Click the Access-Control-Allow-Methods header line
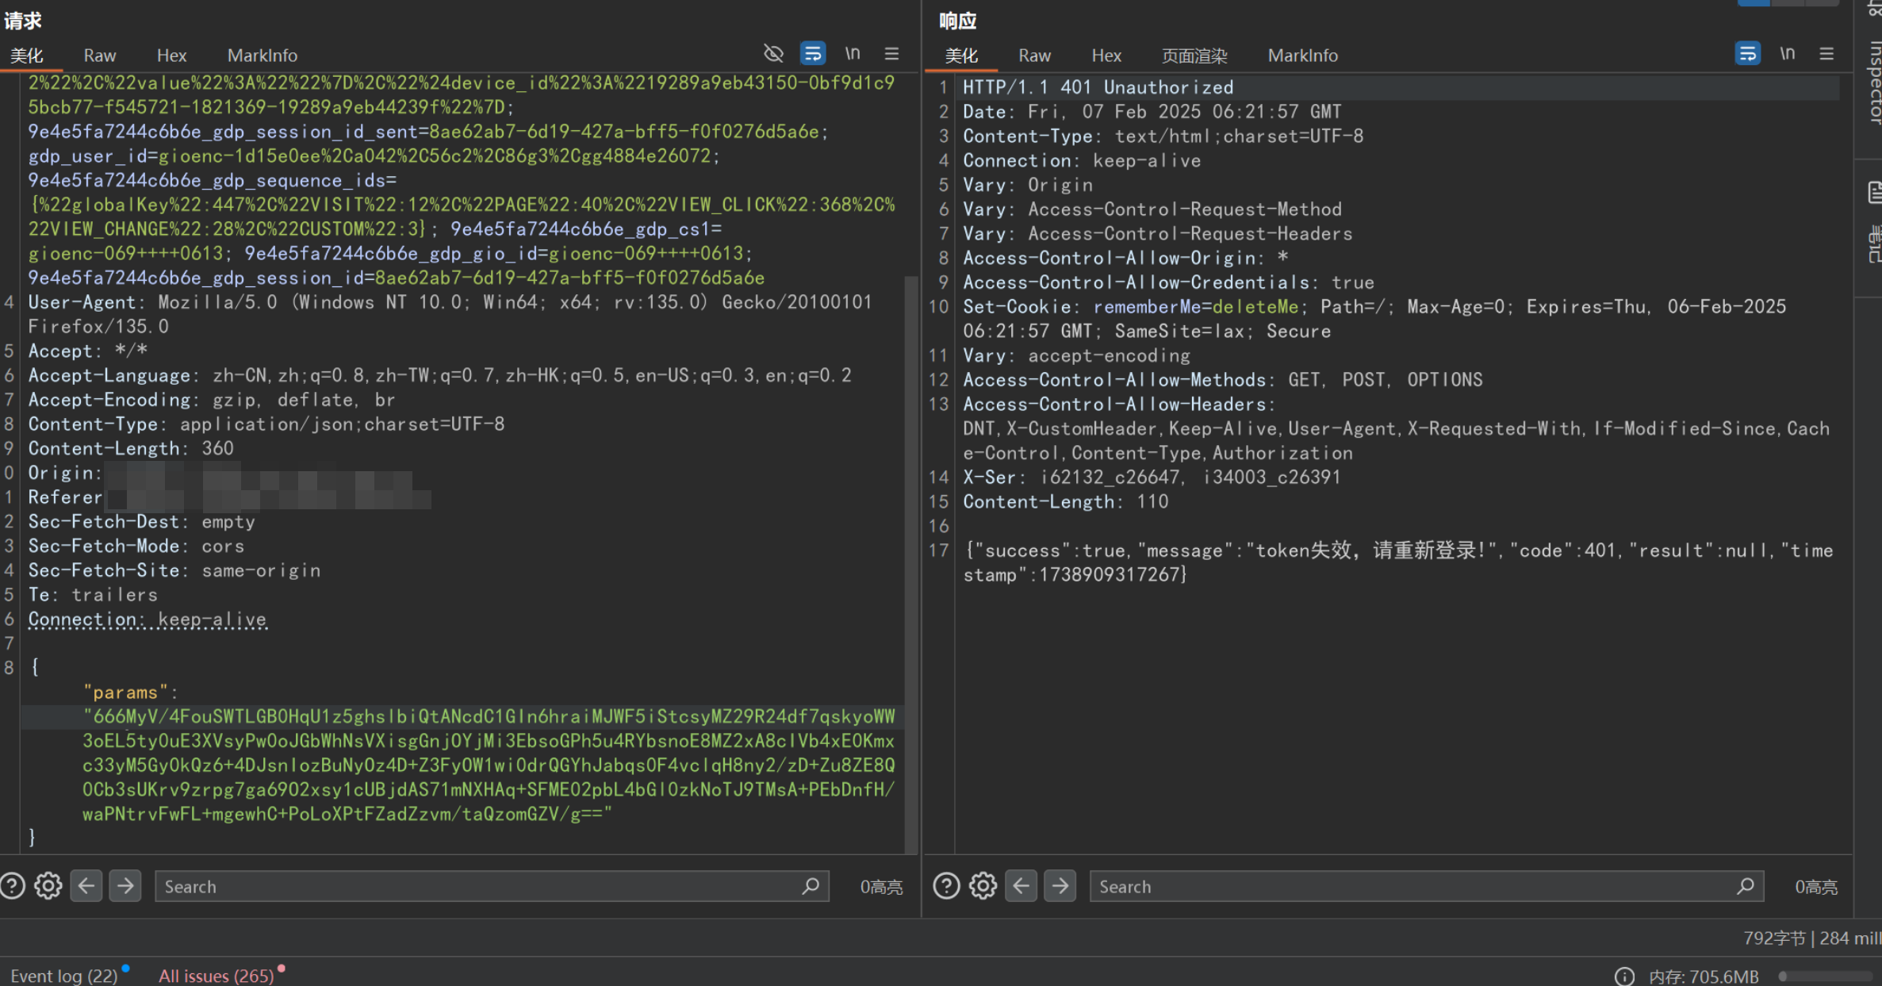This screenshot has height=986, width=1882. pos(1222,380)
